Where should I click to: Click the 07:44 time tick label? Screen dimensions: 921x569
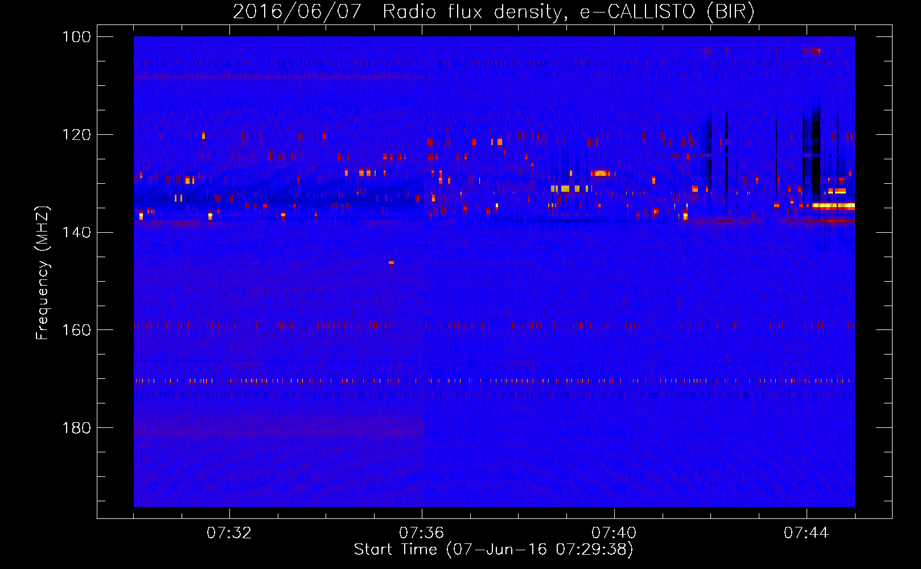click(807, 533)
